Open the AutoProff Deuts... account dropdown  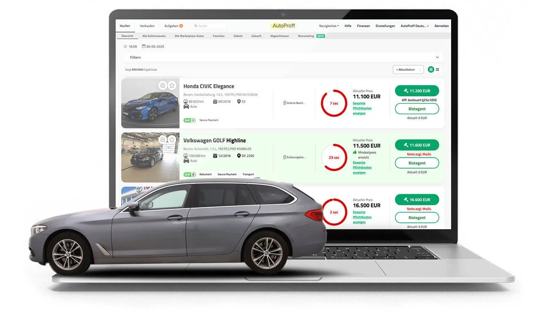(x=414, y=26)
